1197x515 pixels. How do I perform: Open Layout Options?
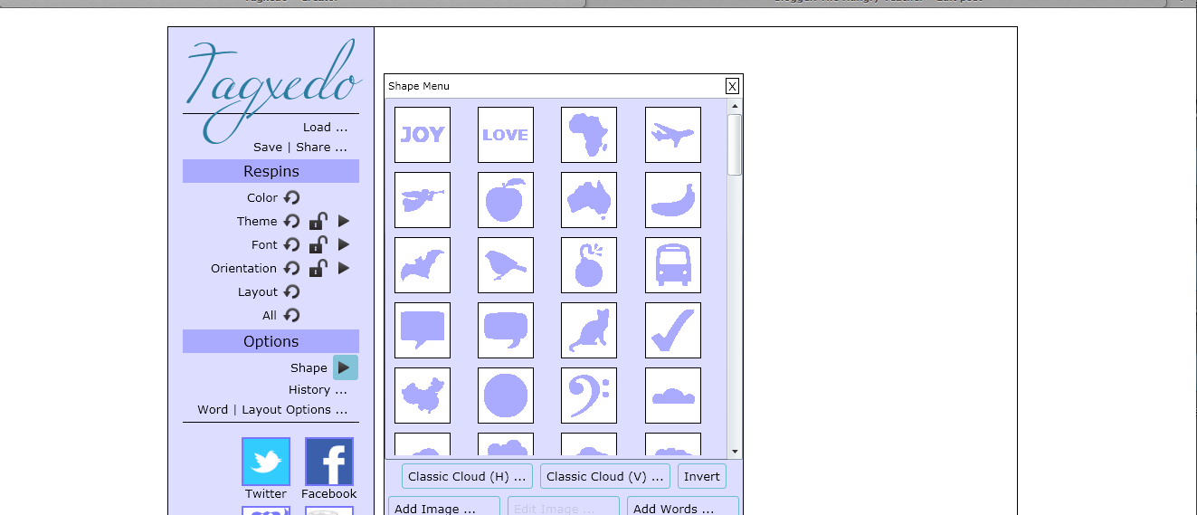coord(294,409)
